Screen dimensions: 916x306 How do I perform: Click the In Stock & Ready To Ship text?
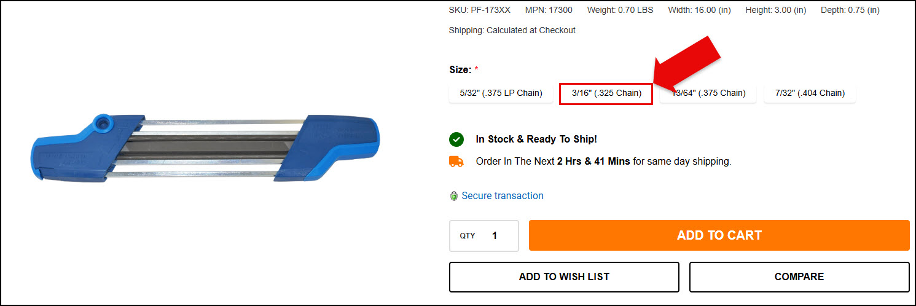pos(536,139)
